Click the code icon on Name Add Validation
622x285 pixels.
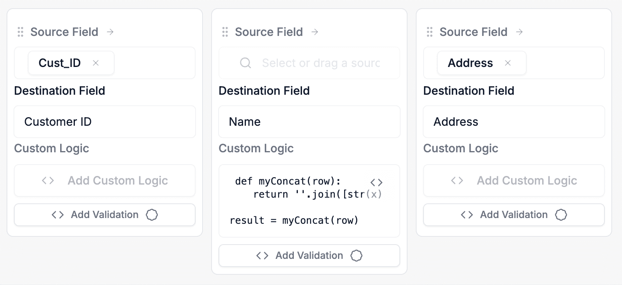coord(262,256)
